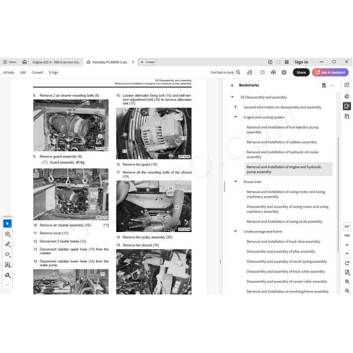Open notifications bell icon

click(x=278, y=62)
